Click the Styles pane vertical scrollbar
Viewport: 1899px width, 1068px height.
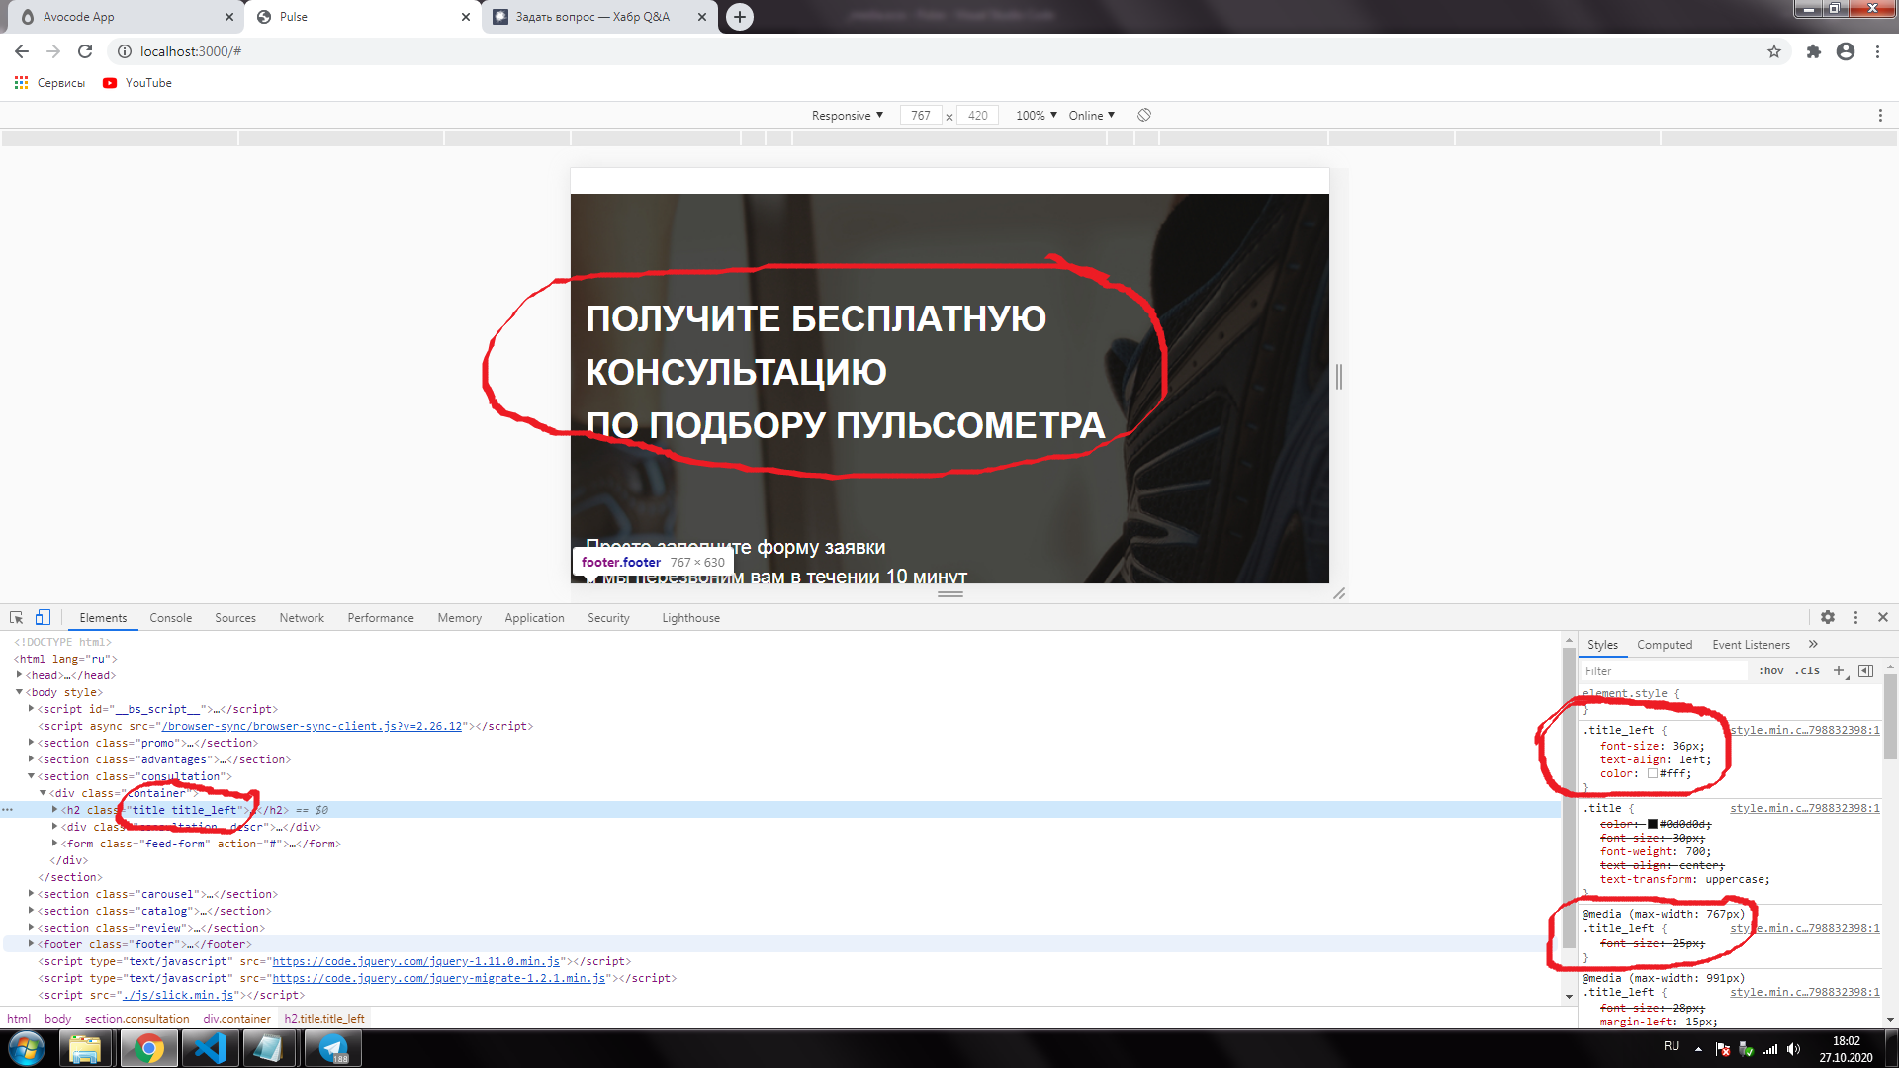tap(1890, 719)
